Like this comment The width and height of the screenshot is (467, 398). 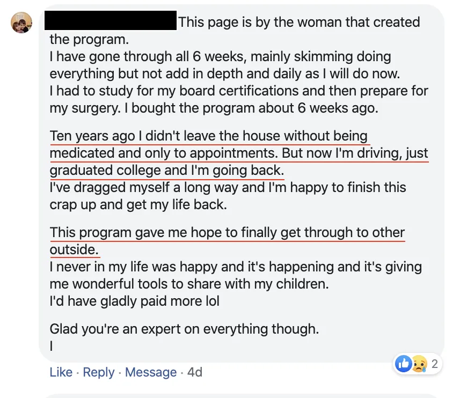coord(61,372)
